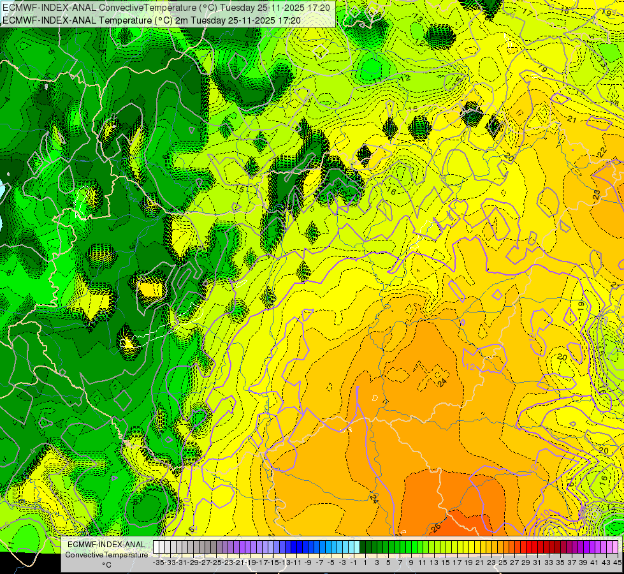
Task: Click the 'Temperature (°C) 2m' title line
Action: pyautogui.click(x=152, y=20)
